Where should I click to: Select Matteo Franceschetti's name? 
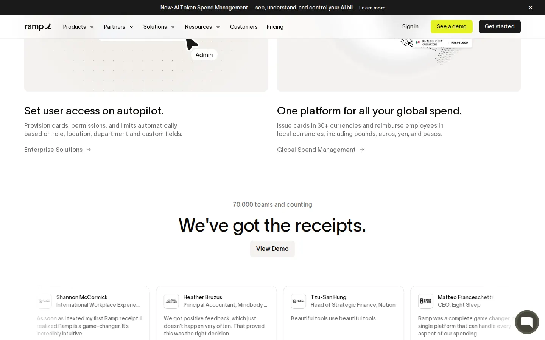point(465,297)
